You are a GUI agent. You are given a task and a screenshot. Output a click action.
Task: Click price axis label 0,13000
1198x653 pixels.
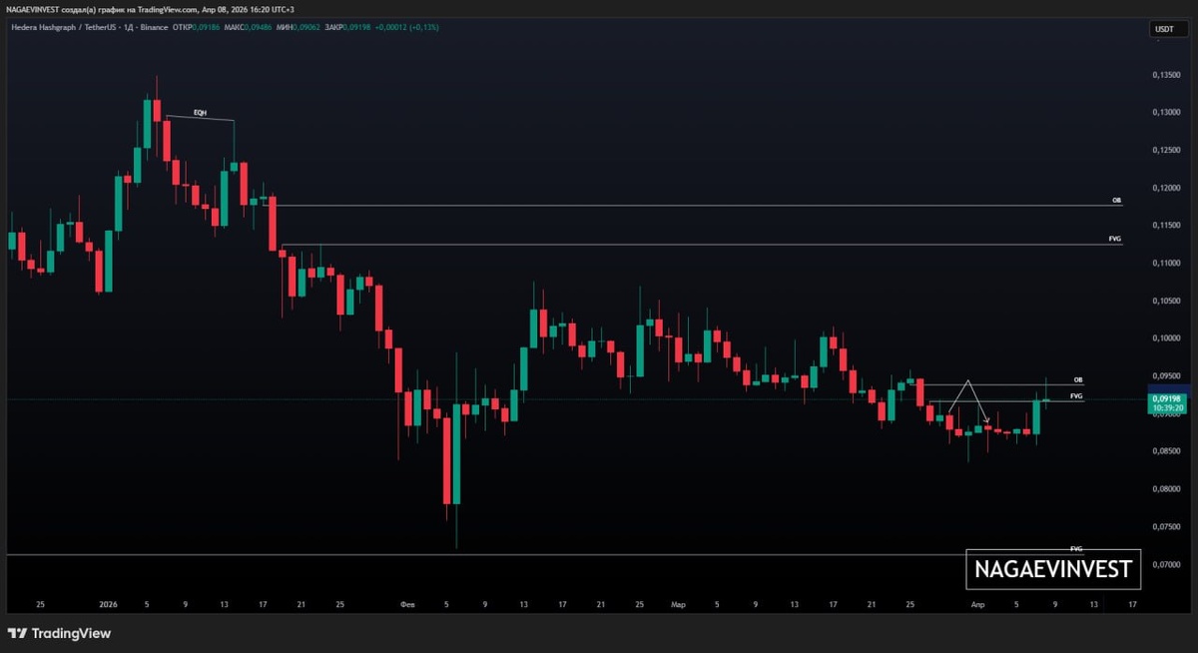[1167, 112]
